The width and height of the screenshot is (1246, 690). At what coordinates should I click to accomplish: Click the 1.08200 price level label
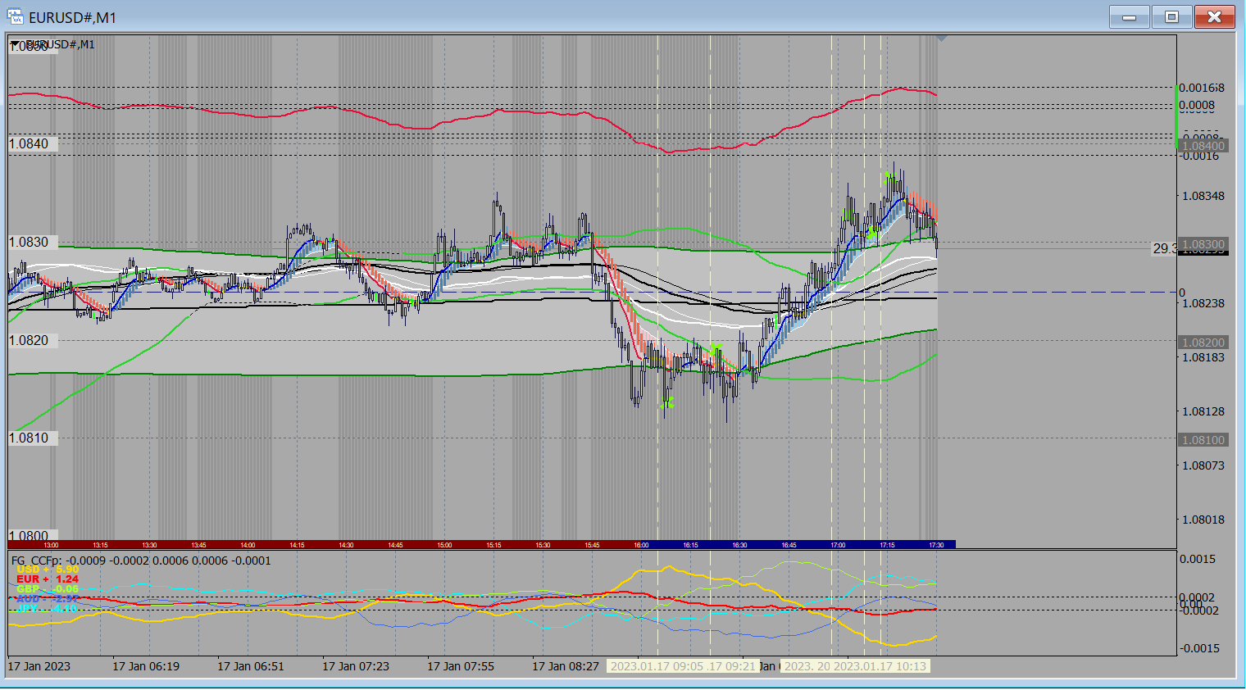(x=1203, y=343)
